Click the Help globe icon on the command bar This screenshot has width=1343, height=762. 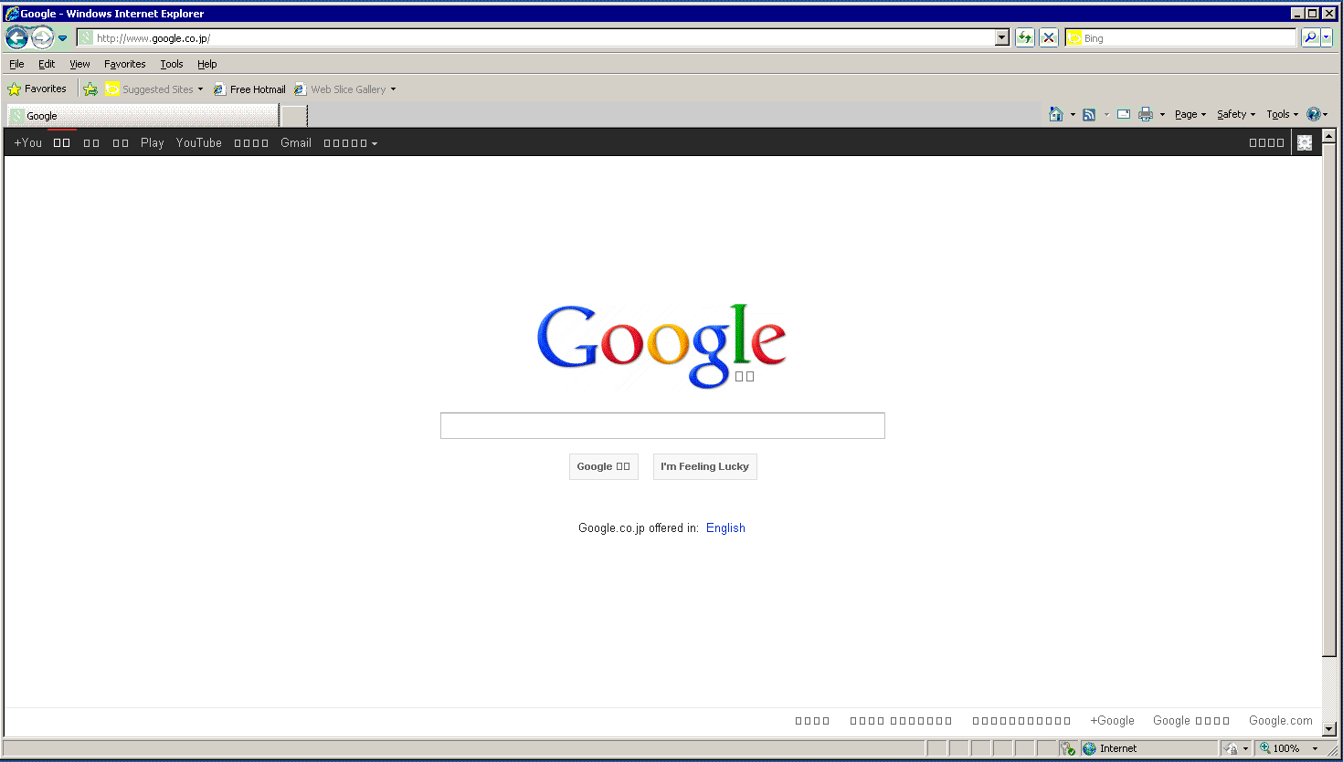pos(1316,114)
